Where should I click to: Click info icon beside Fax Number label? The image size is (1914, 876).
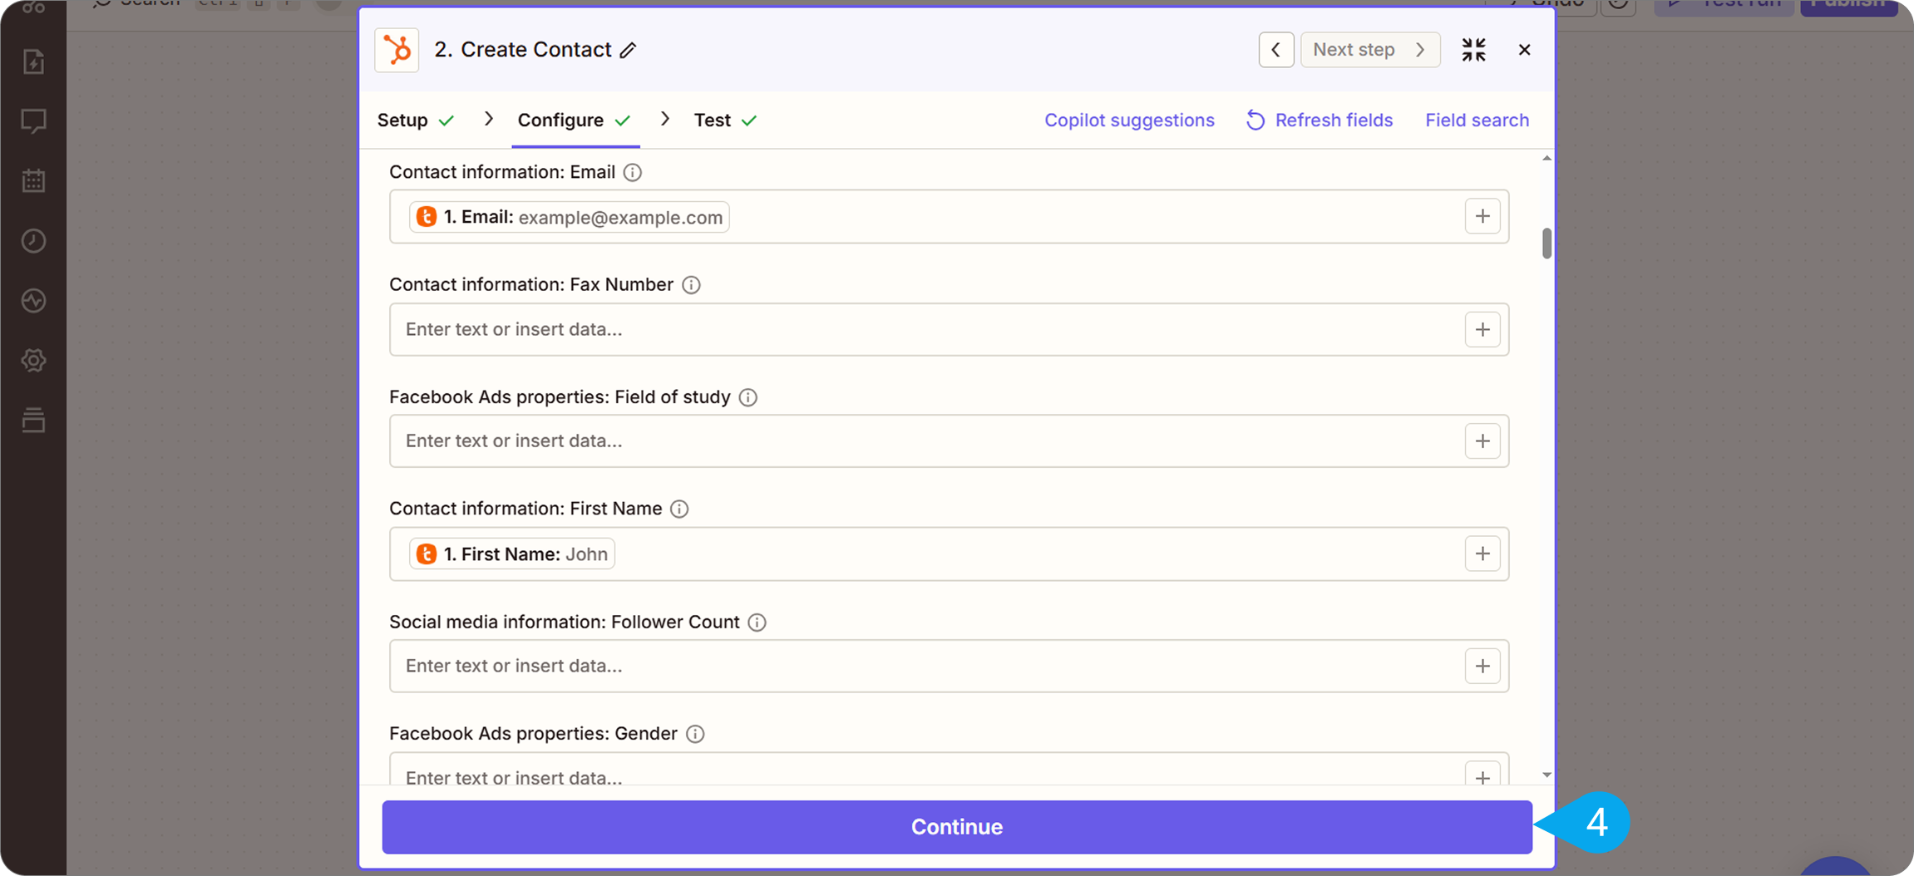click(691, 285)
